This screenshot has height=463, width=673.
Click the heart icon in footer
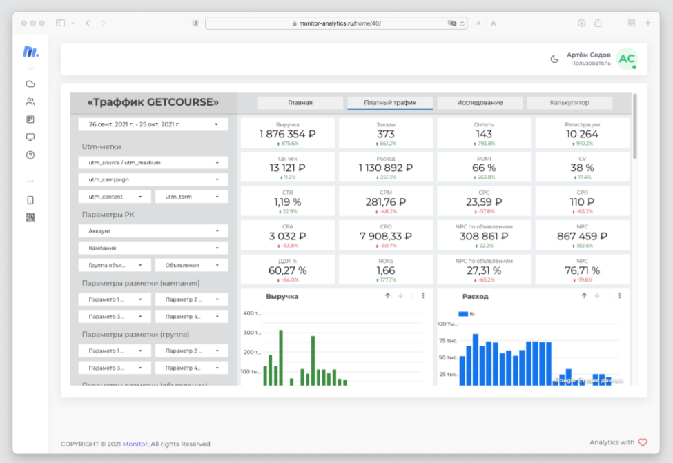pos(643,442)
